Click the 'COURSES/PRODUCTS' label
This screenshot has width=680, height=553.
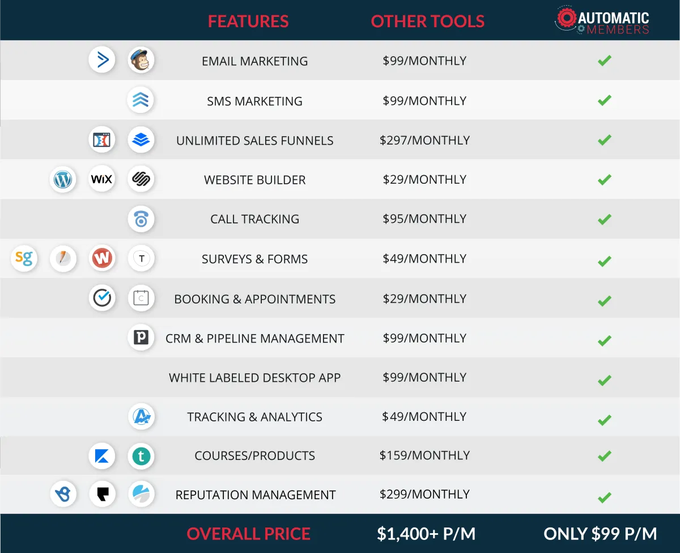(255, 456)
